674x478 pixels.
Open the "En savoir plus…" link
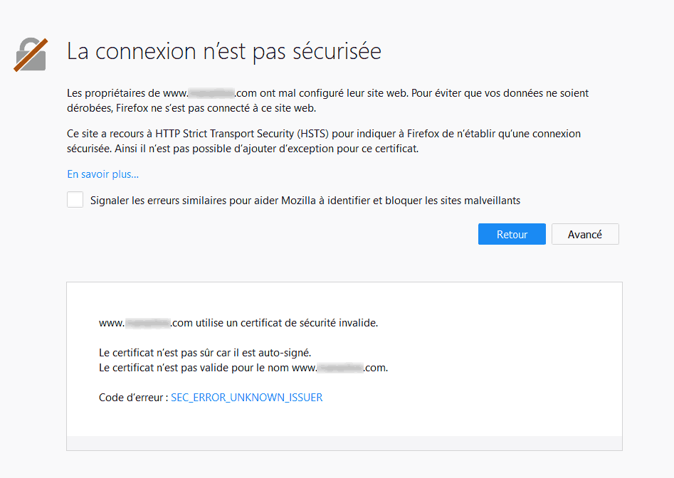tap(102, 174)
